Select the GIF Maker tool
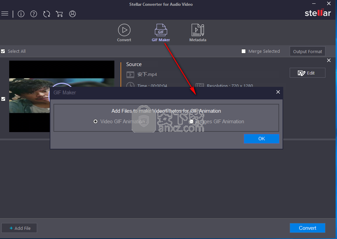This screenshot has width=337, height=239. coord(161,33)
